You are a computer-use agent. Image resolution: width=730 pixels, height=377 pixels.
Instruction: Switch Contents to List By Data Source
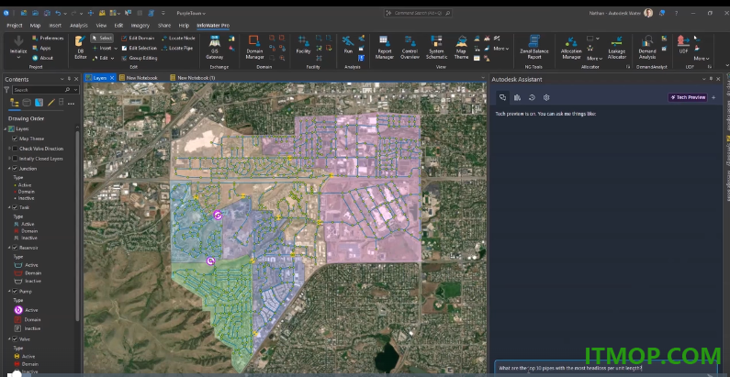(27, 103)
